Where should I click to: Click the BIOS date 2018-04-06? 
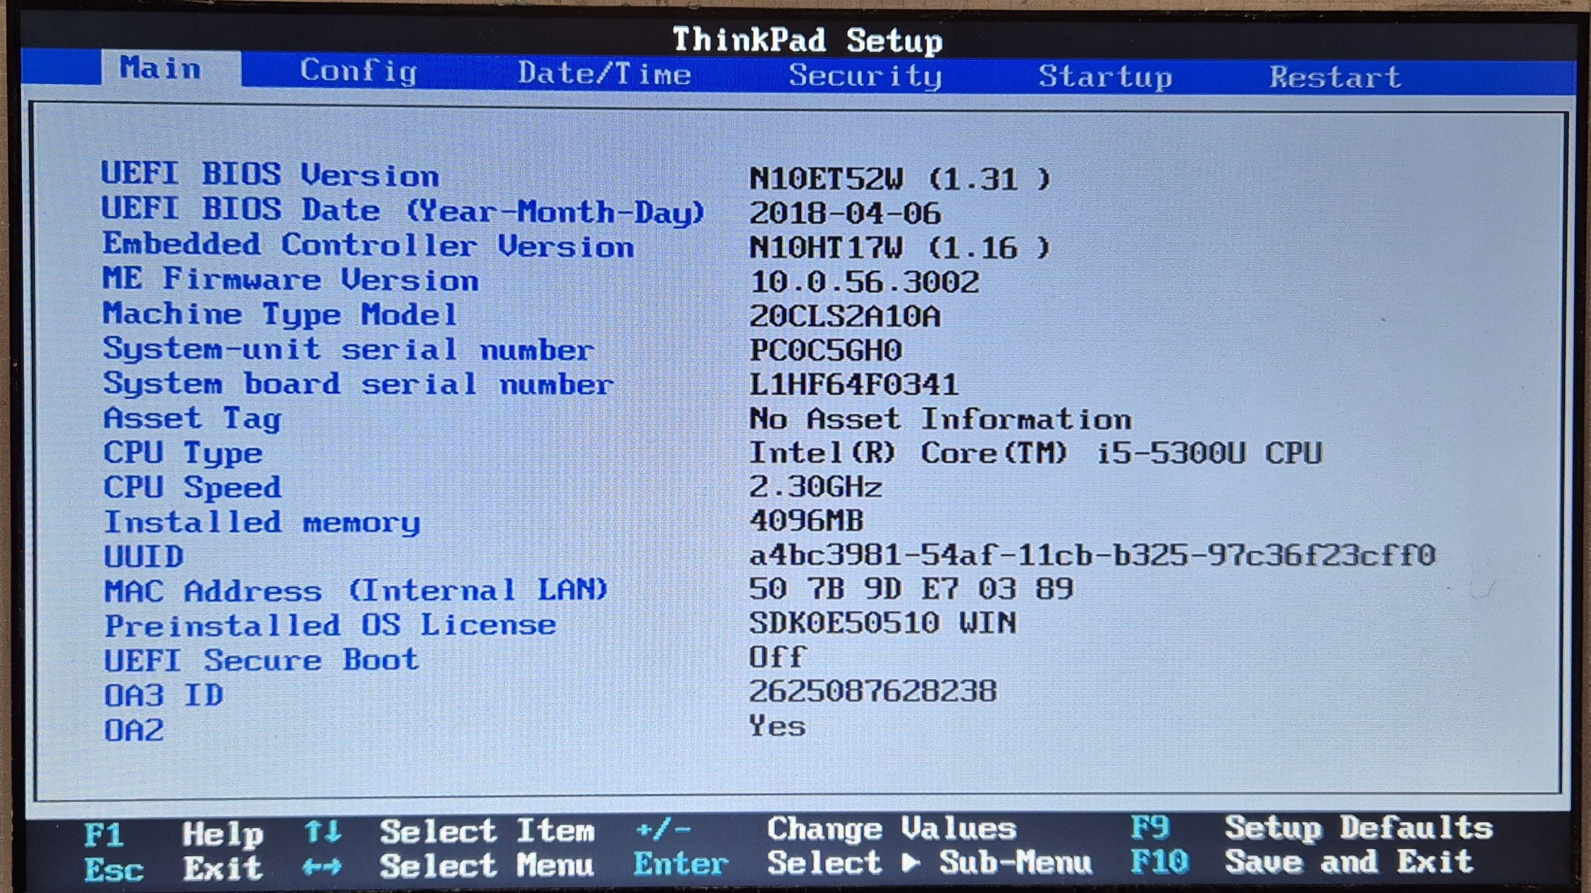tap(845, 214)
